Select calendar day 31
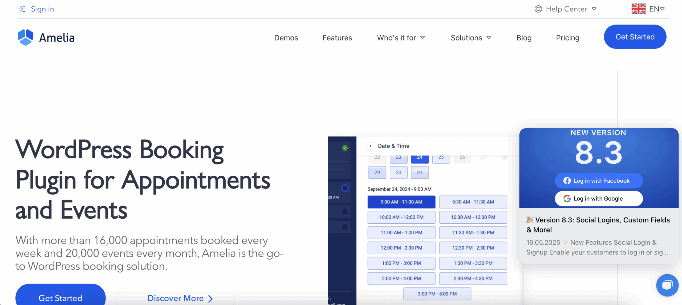 [420, 172]
